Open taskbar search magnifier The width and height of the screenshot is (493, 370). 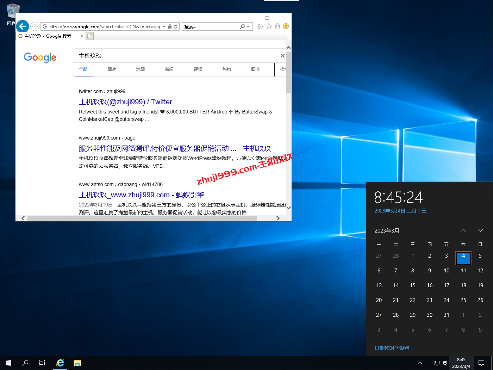coord(25,363)
